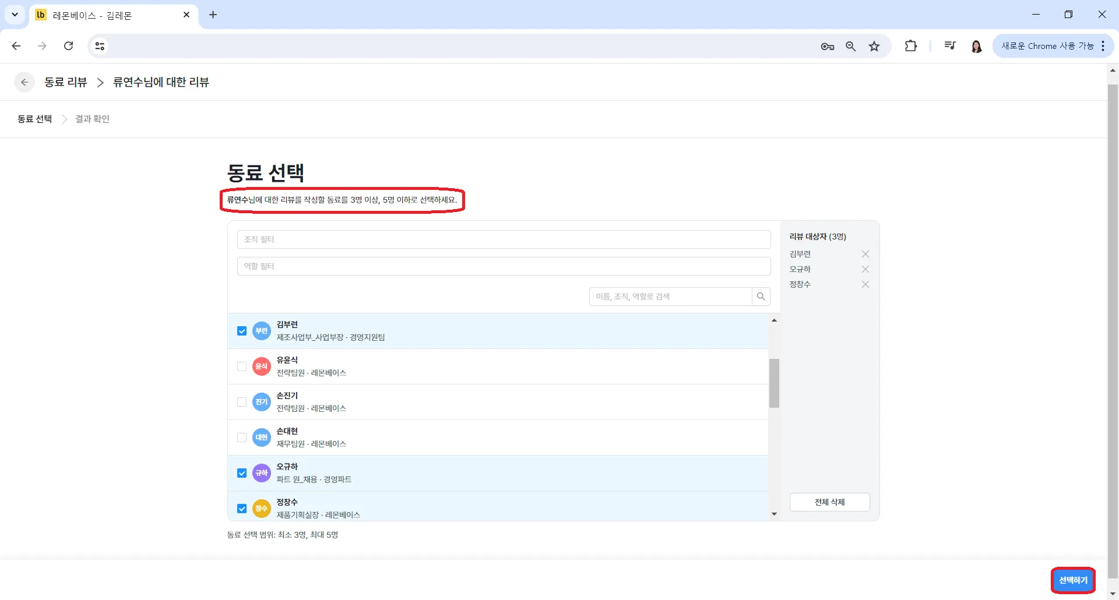
Task: Click the 부련 avatar circle
Action: click(262, 331)
